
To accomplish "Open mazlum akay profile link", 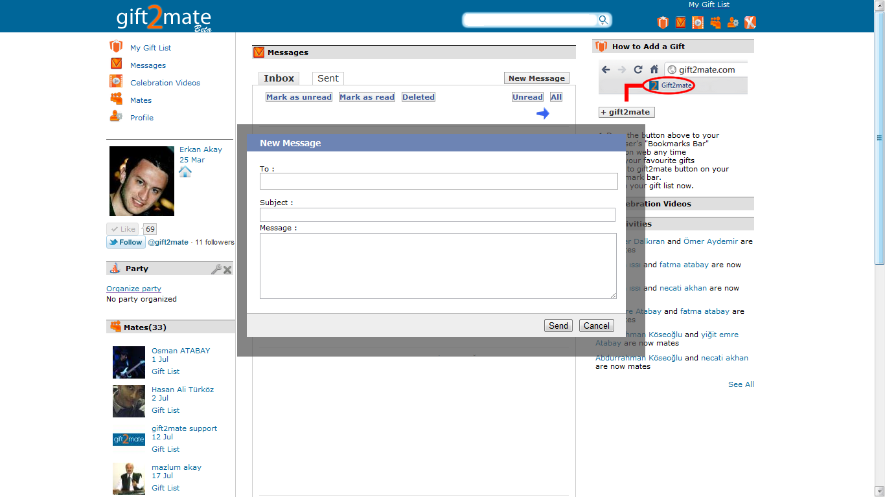I will (x=177, y=467).
